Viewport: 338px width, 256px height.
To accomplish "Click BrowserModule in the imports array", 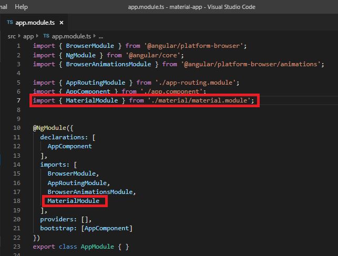I will (71, 173).
